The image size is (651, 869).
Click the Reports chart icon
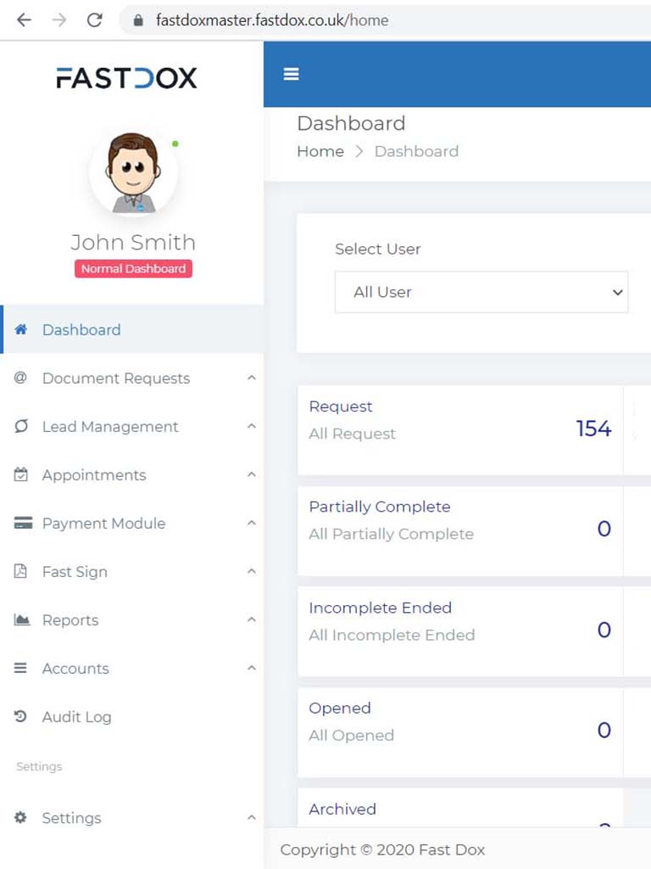(22, 620)
